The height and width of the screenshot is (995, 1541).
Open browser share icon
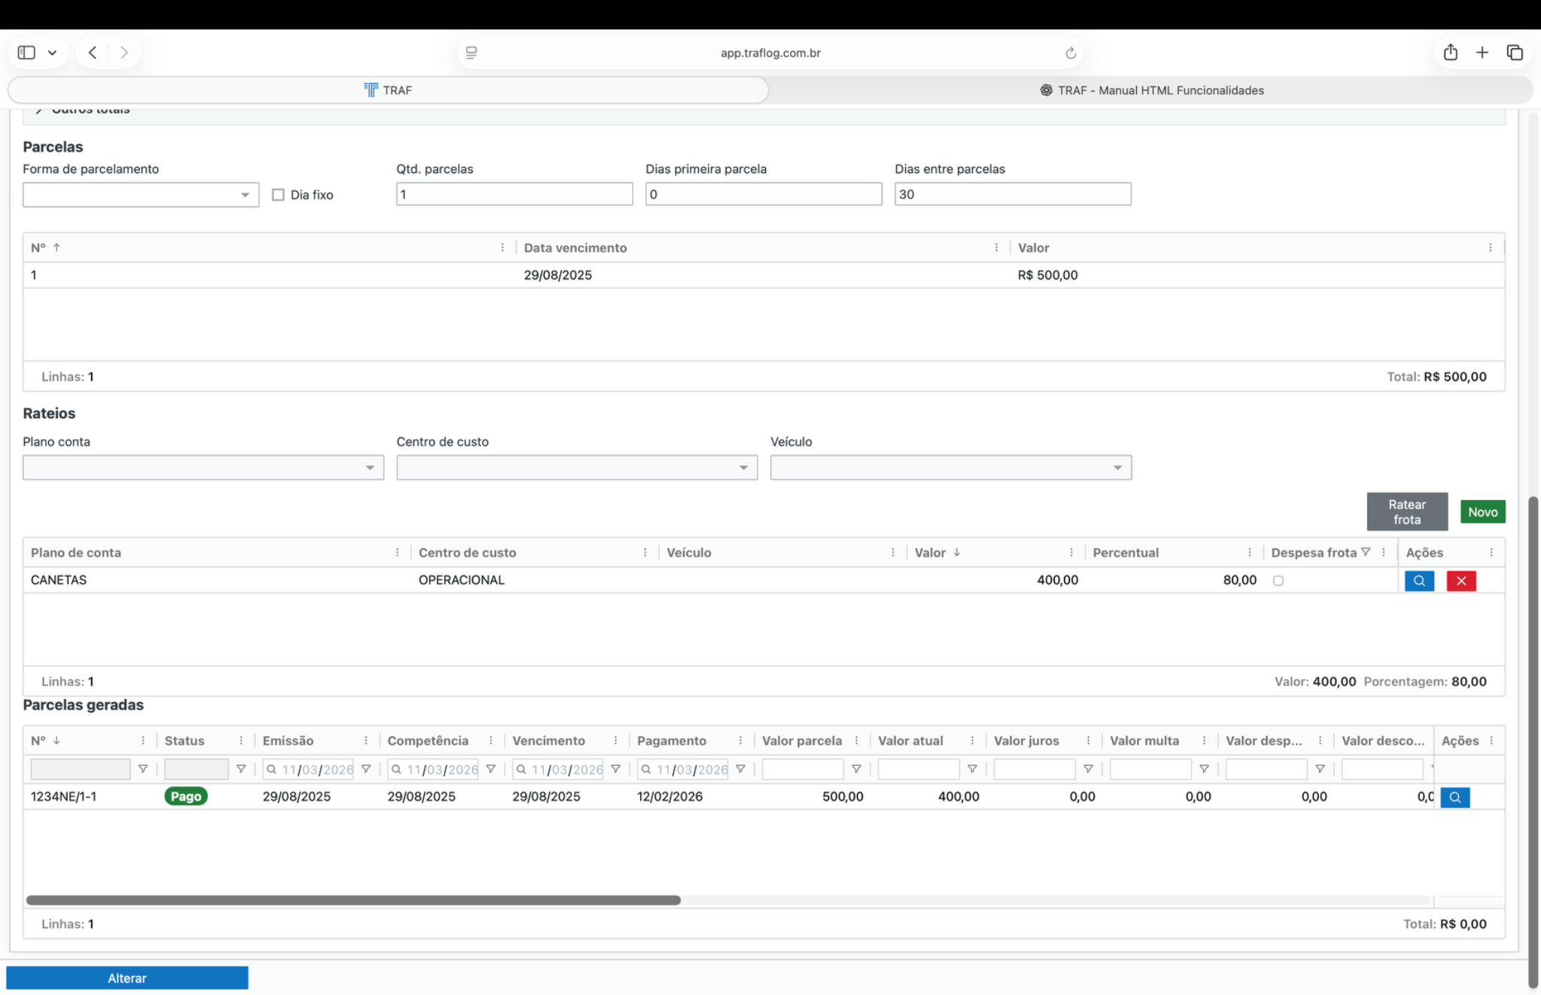(1450, 53)
